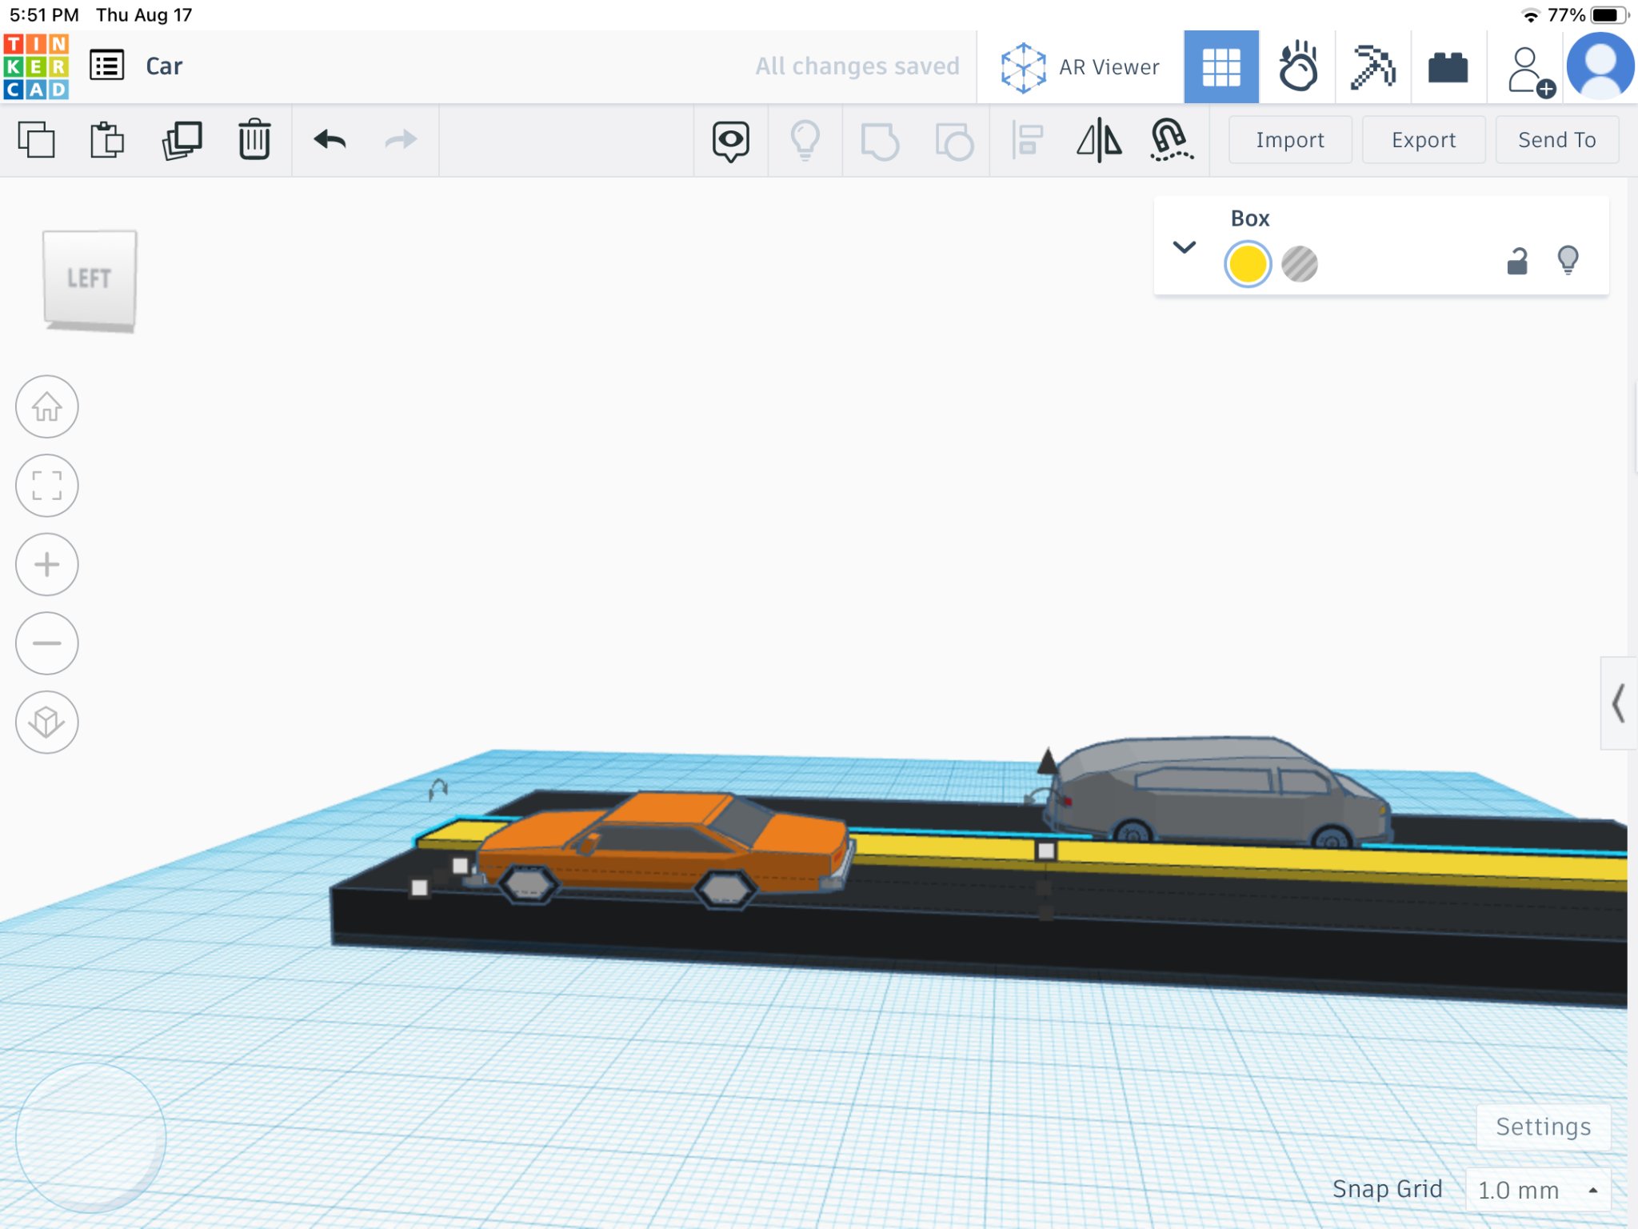Open the yellow color swatch picker
The width and height of the screenshot is (1638, 1229).
1248,262
